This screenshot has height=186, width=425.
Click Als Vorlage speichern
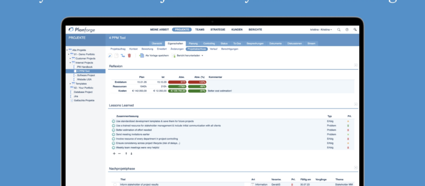157,55
